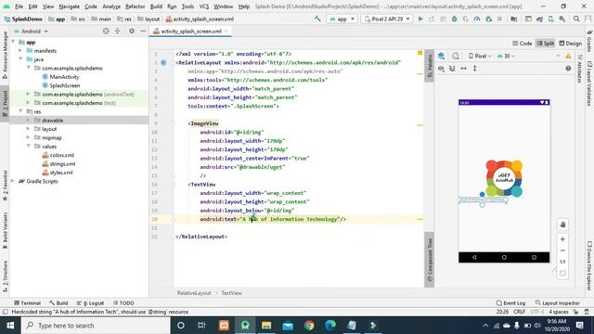Image resolution: width=594 pixels, height=334 pixels.
Task: Switch editor to Code view
Action: click(522, 44)
